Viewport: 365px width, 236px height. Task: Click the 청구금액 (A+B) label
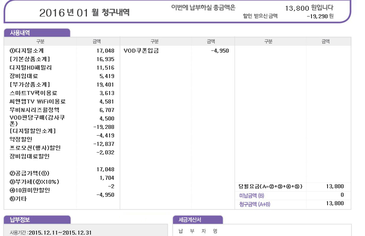[254, 204]
